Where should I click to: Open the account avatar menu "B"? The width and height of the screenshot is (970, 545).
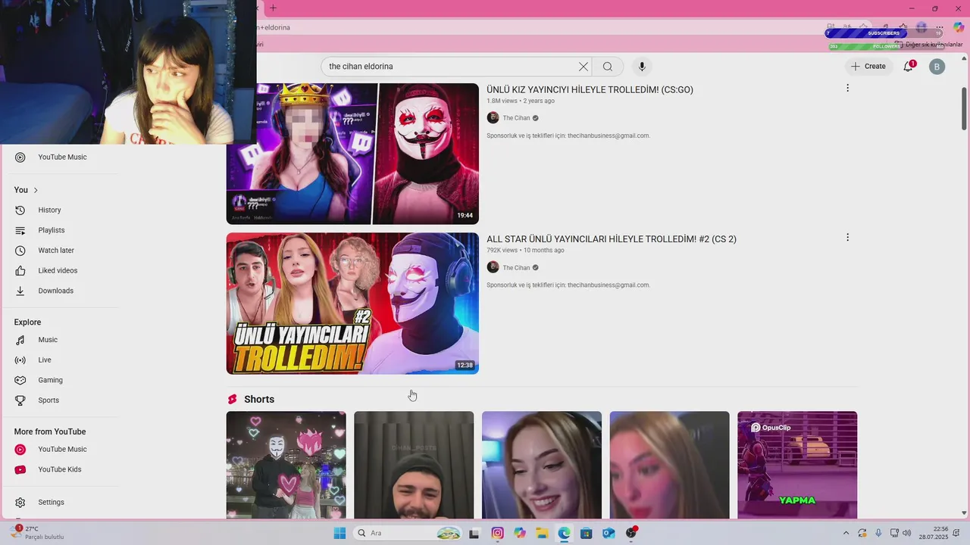coord(937,67)
